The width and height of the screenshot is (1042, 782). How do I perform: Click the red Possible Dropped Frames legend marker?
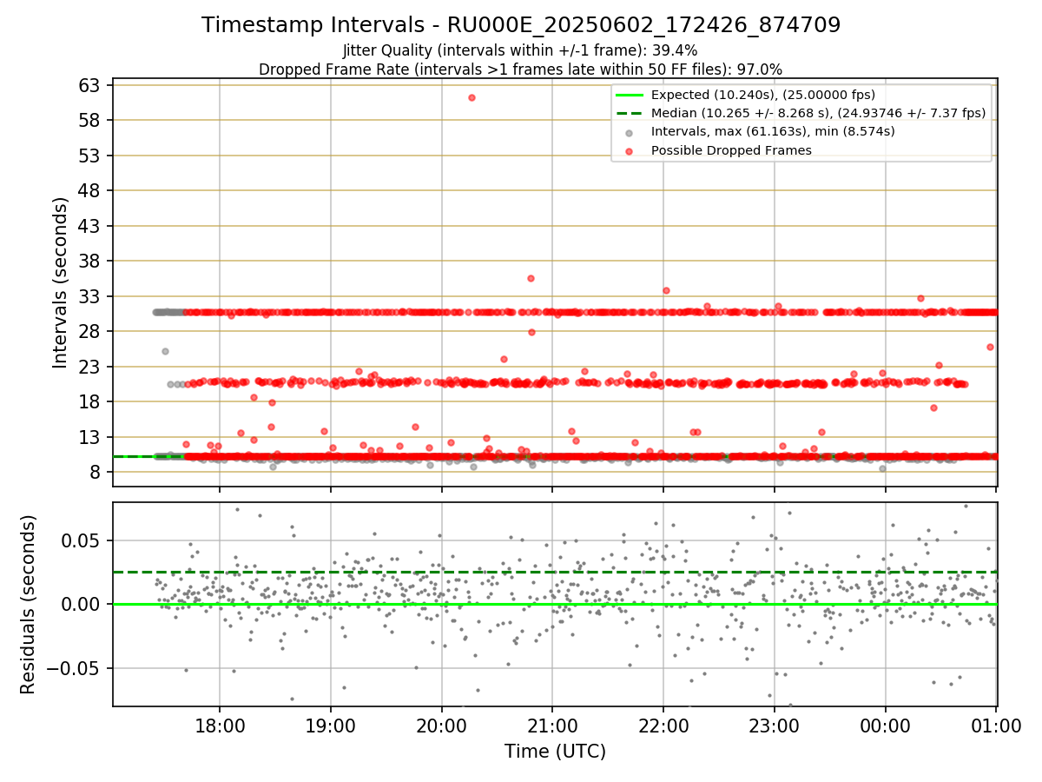(629, 150)
